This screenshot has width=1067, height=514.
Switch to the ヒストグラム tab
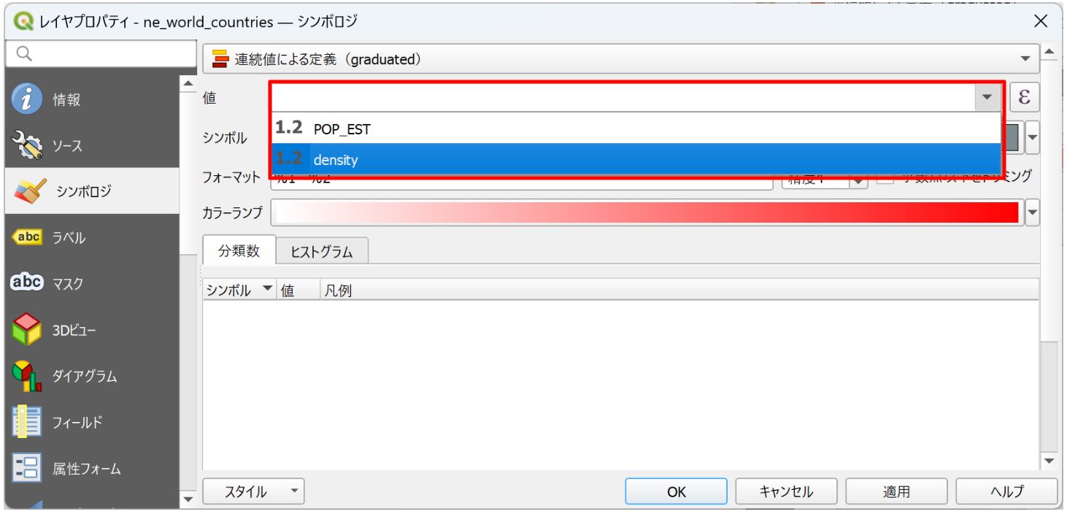click(322, 252)
